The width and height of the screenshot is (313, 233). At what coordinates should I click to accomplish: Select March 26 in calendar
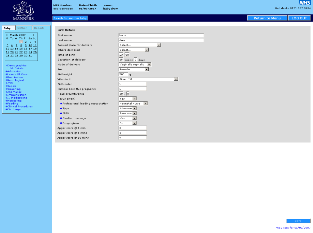pyautogui.click(x=7, y=56)
